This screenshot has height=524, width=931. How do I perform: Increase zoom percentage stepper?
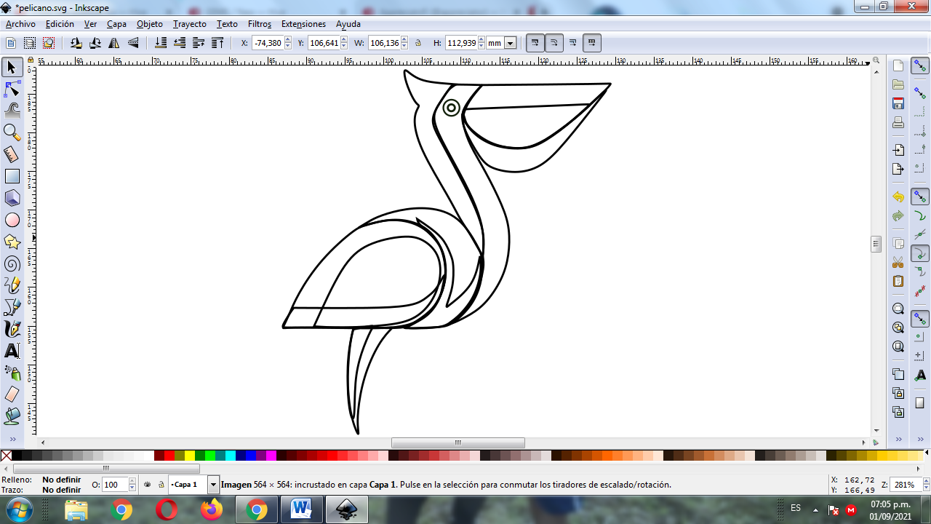coord(927,481)
